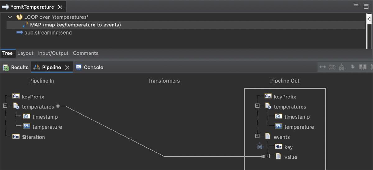Open the Input/Output tab
This screenshot has height=170, width=373.
(x=53, y=53)
